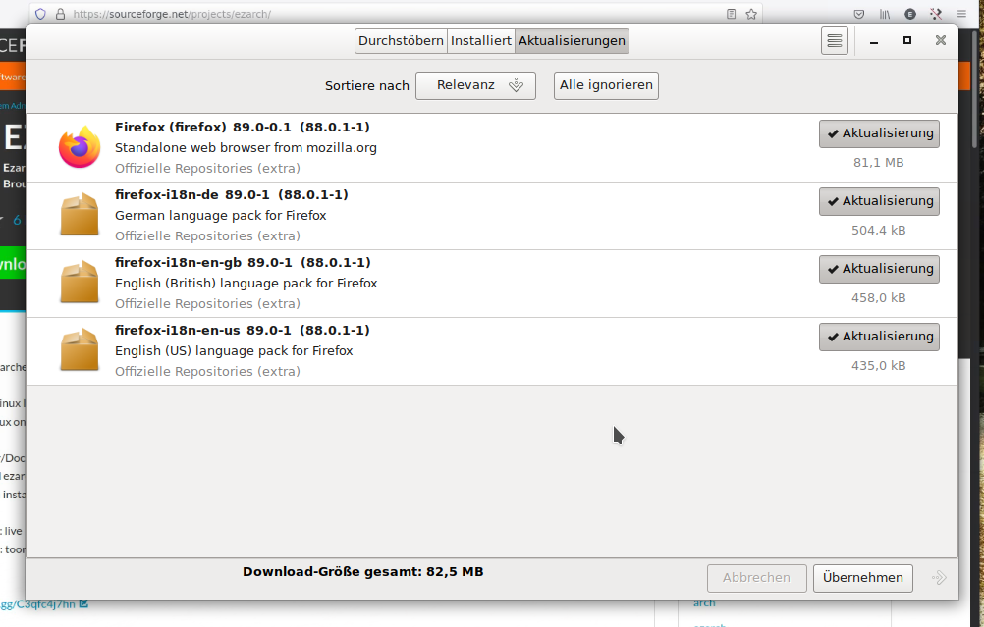Open the hamburger menu in Pamac header
Image resolution: width=984 pixels, height=627 pixels.
(x=835, y=41)
